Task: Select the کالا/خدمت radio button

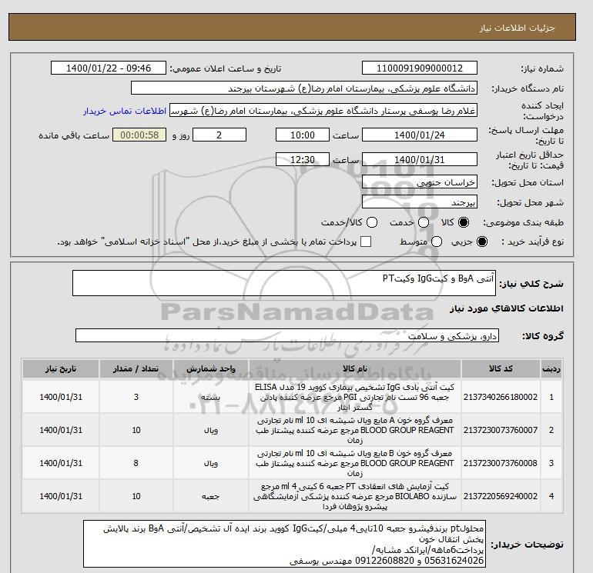Action: point(372,222)
